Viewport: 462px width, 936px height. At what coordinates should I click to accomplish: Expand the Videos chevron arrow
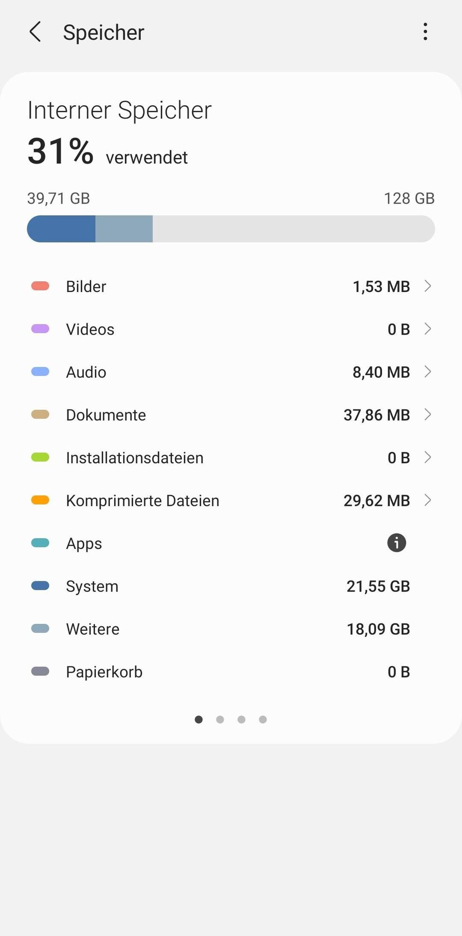(x=427, y=329)
